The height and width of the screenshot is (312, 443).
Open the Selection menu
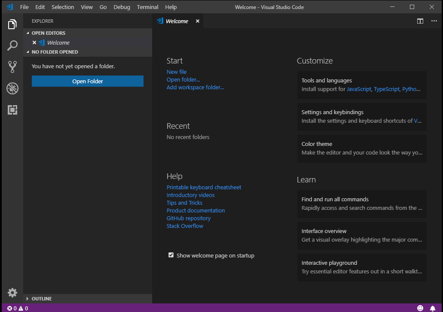pyautogui.click(x=63, y=7)
